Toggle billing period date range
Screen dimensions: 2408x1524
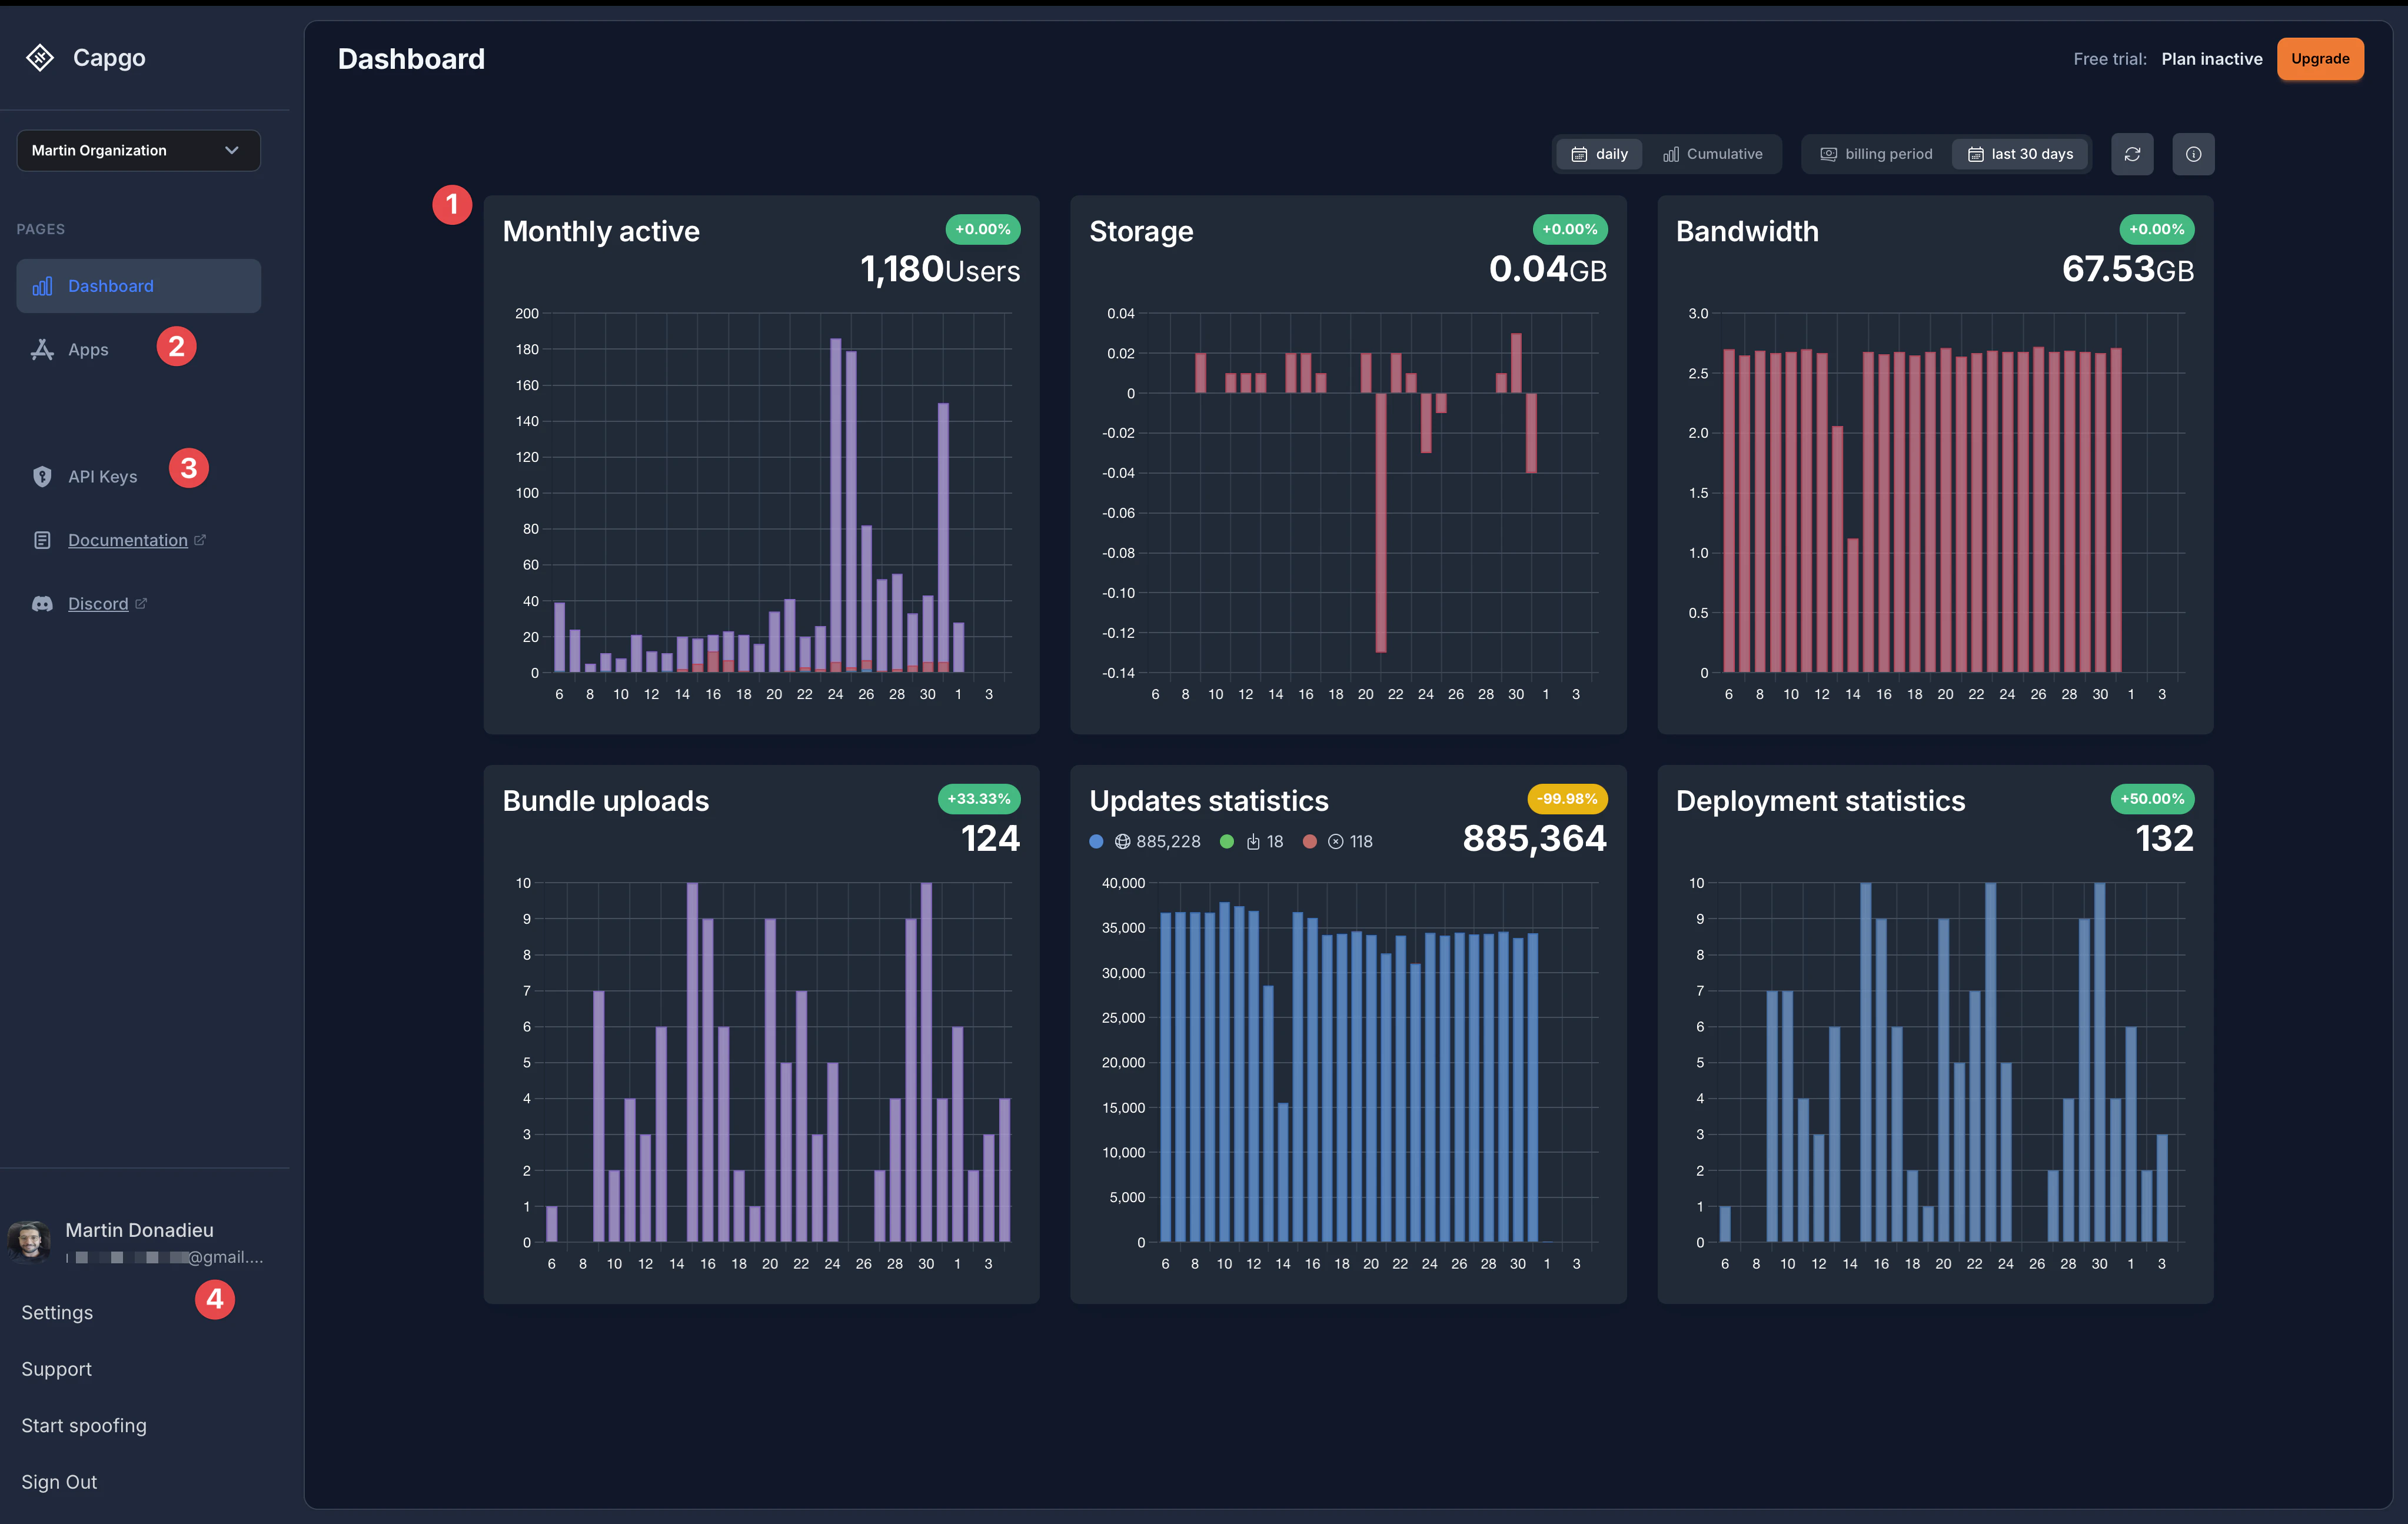tap(1876, 153)
